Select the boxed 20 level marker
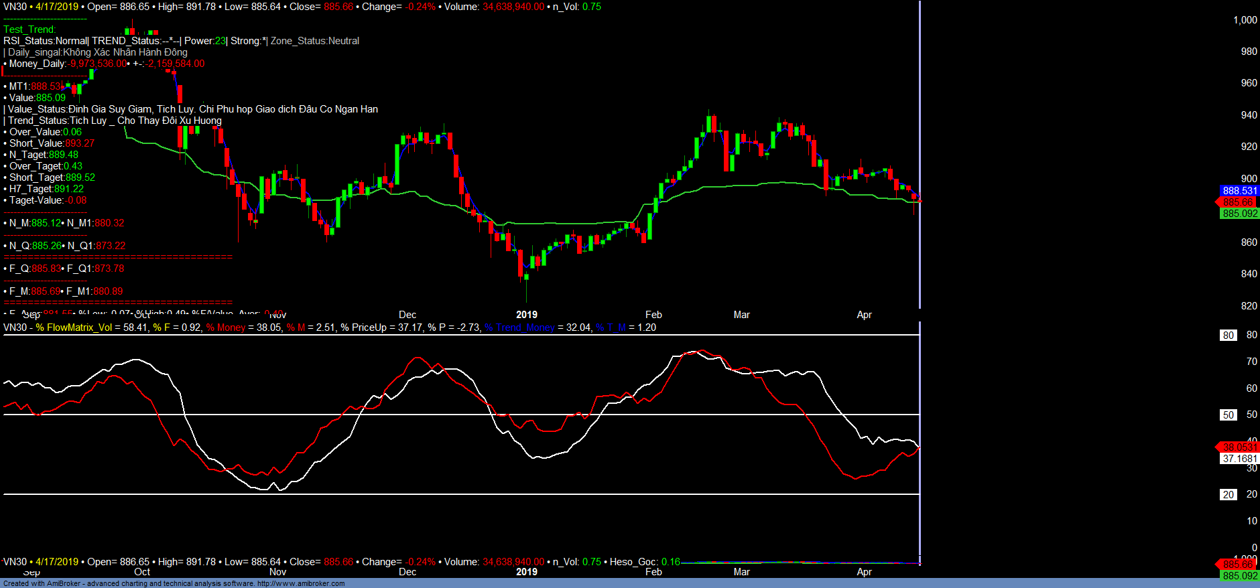This screenshot has height=588, width=1260. point(1228,495)
